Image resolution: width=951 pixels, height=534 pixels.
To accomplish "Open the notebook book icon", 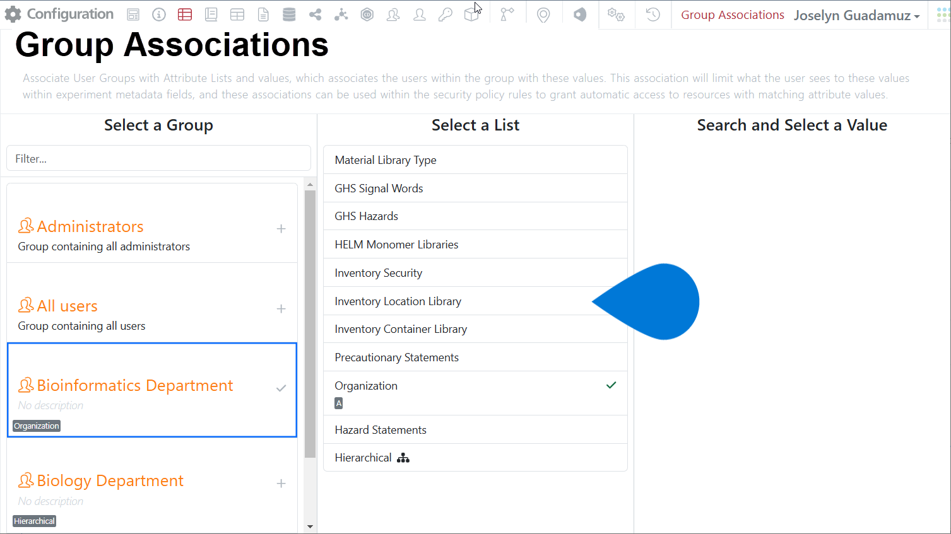I will click(x=211, y=15).
